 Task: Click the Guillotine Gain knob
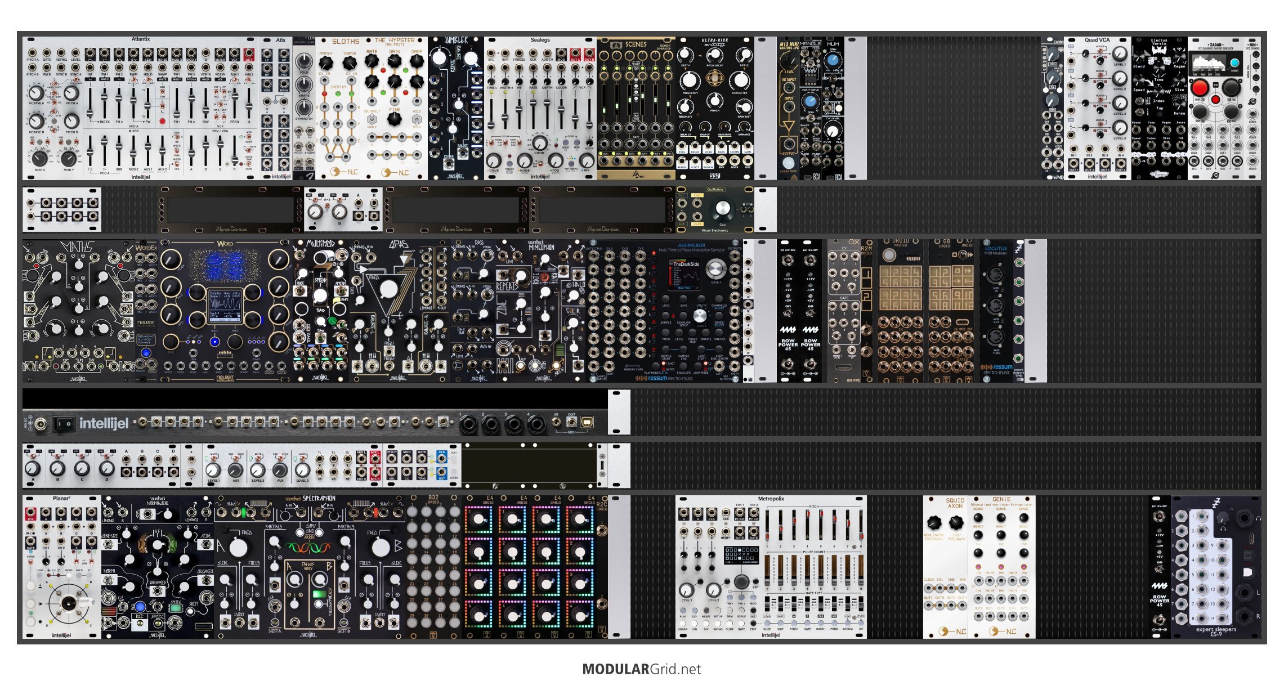[x=722, y=209]
